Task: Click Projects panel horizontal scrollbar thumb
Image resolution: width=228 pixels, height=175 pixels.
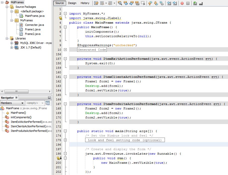Action: click(x=17, y=91)
